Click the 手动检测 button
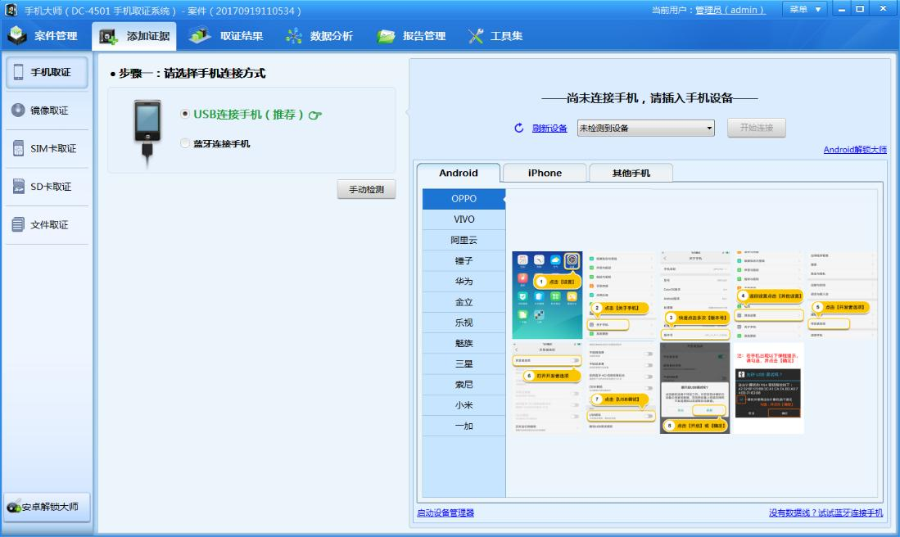Image resolution: width=900 pixels, height=537 pixels. coord(366,189)
